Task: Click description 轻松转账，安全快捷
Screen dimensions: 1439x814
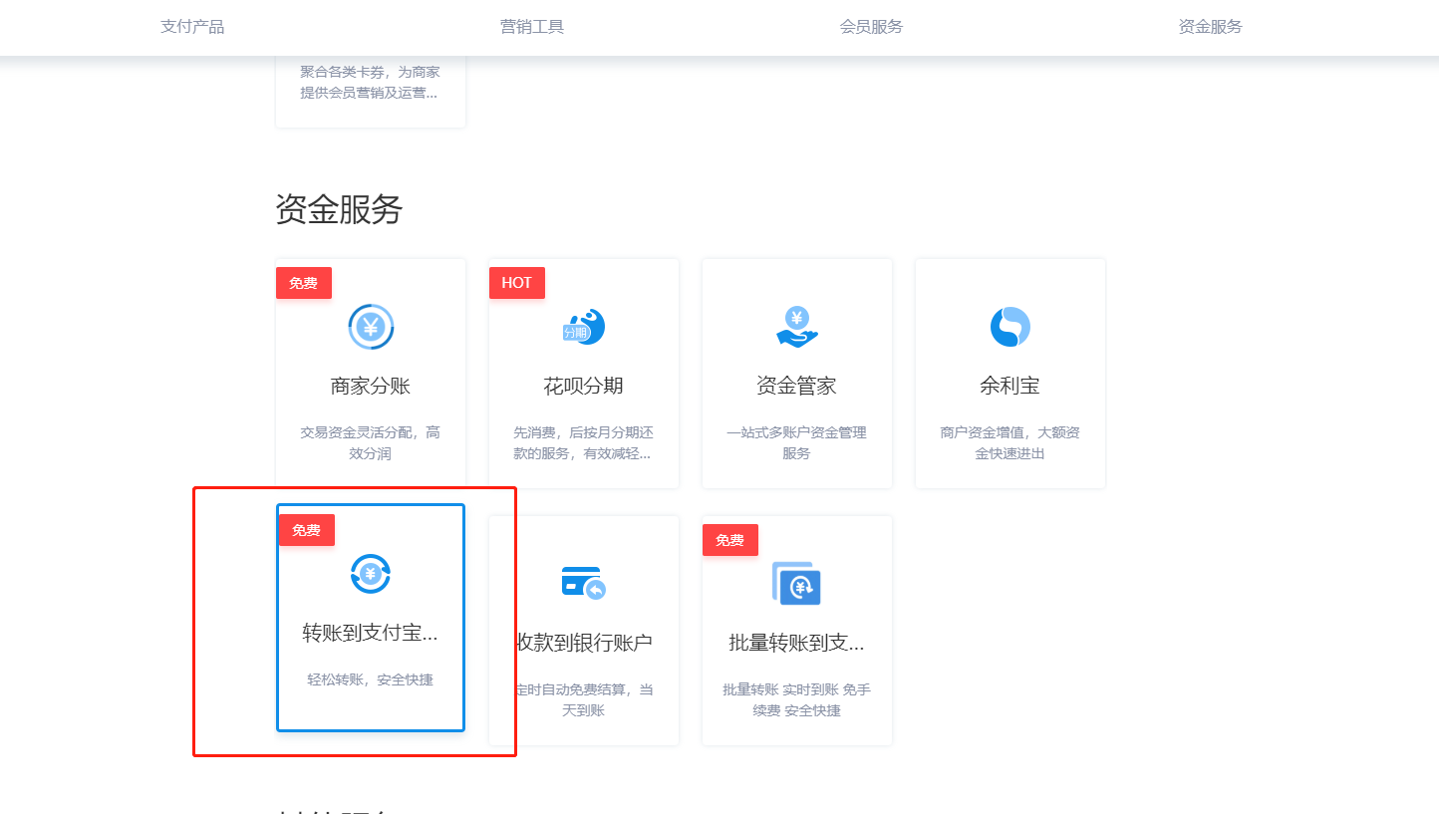Action: (x=371, y=680)
